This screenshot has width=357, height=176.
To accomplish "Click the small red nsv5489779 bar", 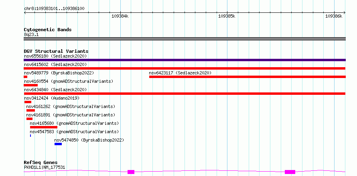I will [x=26, y=77].
